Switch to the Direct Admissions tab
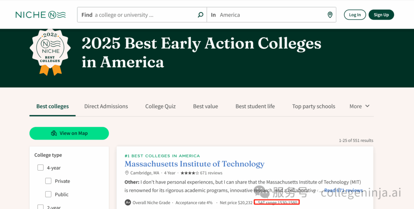414x209 pixels. (x=106, y=106)
